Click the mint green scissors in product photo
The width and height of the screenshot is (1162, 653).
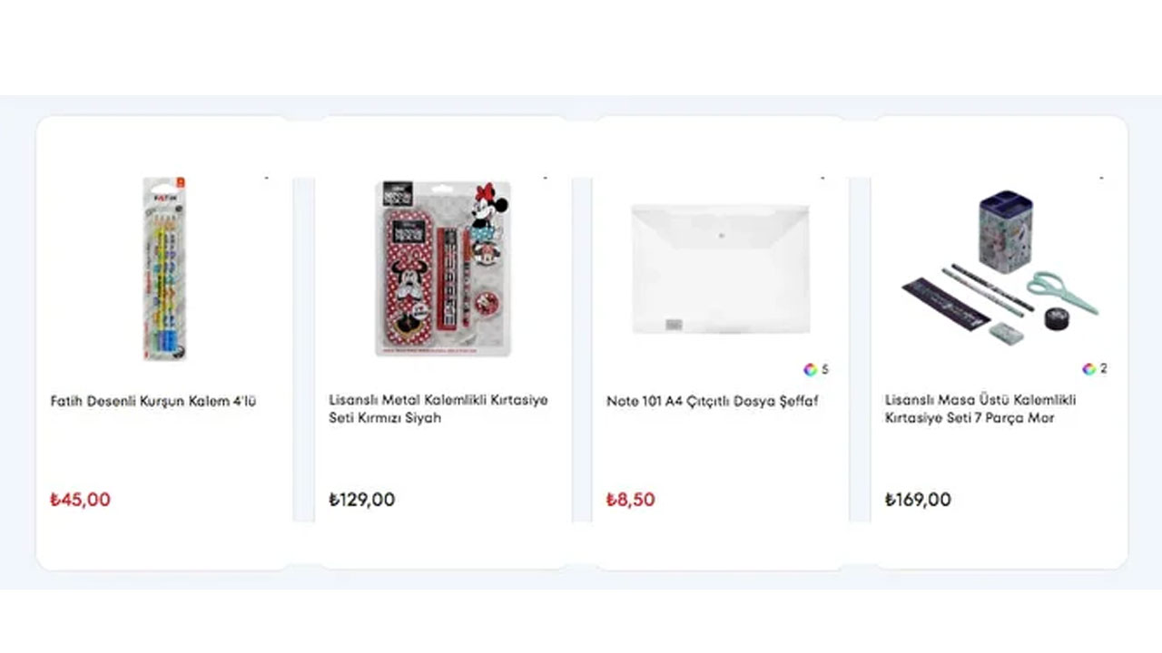click(x=1060, y=288)
